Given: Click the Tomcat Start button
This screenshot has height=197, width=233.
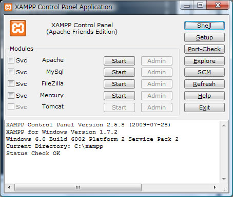Looking at the screenshot, I should click(119, 107).
